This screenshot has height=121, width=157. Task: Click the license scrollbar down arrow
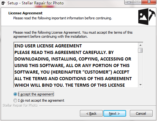coord(140,85)
